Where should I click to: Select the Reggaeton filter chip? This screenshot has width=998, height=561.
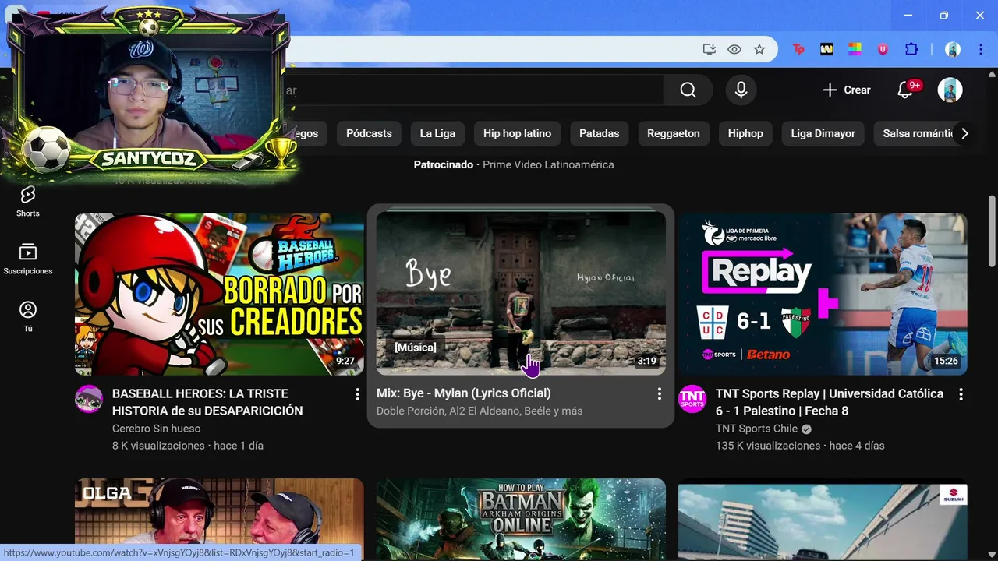pos(674,133)
